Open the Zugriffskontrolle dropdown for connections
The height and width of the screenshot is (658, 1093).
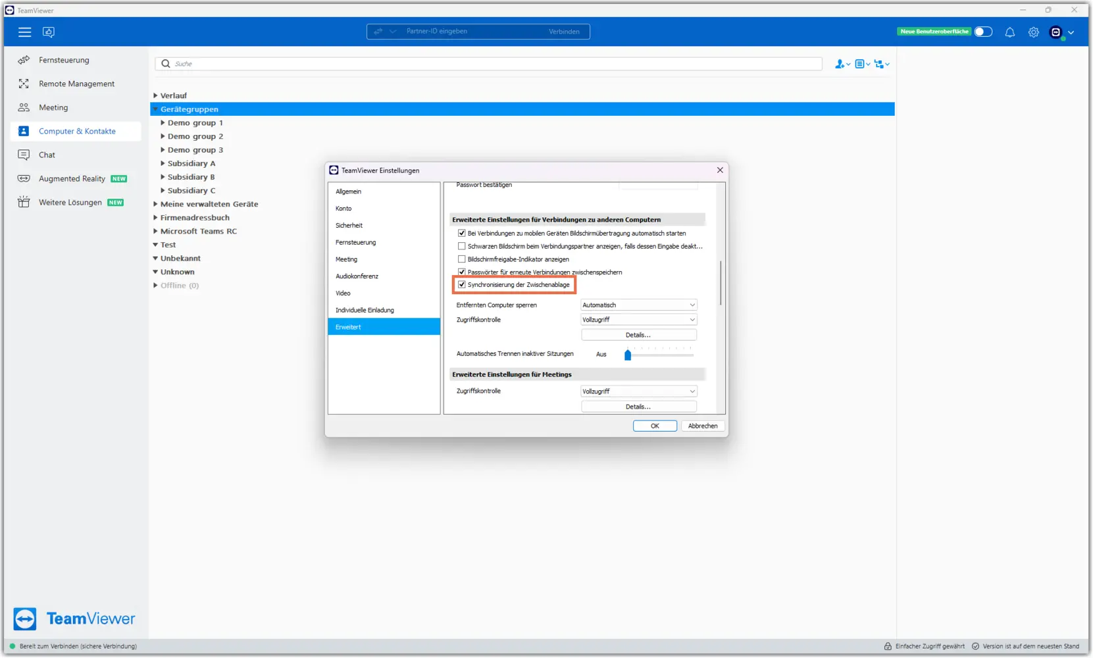tap(638, 320)
